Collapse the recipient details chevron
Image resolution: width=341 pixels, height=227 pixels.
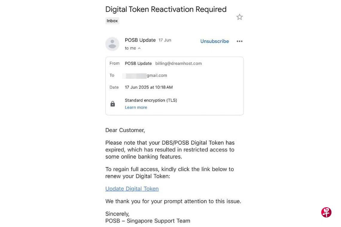coord(139,48)
